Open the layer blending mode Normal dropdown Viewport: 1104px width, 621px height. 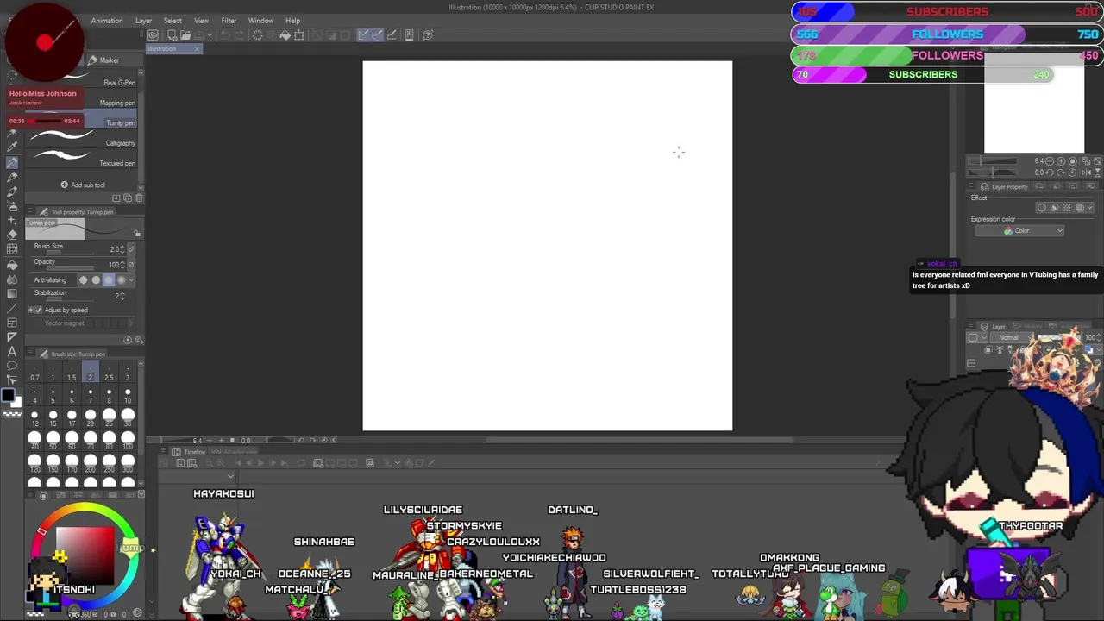1013,338
